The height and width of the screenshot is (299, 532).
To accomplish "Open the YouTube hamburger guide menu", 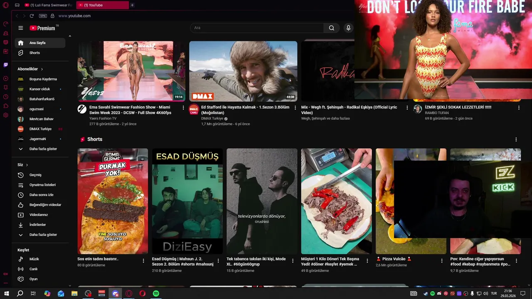I will point(21,28).
